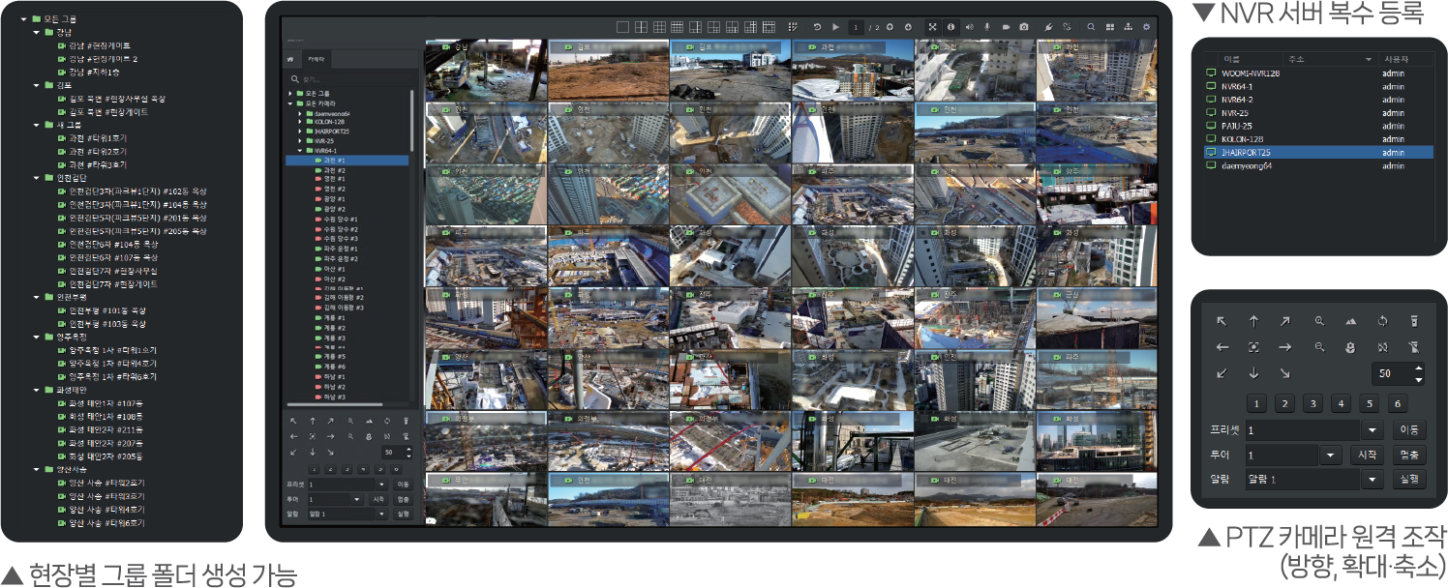Choose the 3x3 grid layout icon
This screenshot has height=588, width=1448.
click(x=659, y=27)
